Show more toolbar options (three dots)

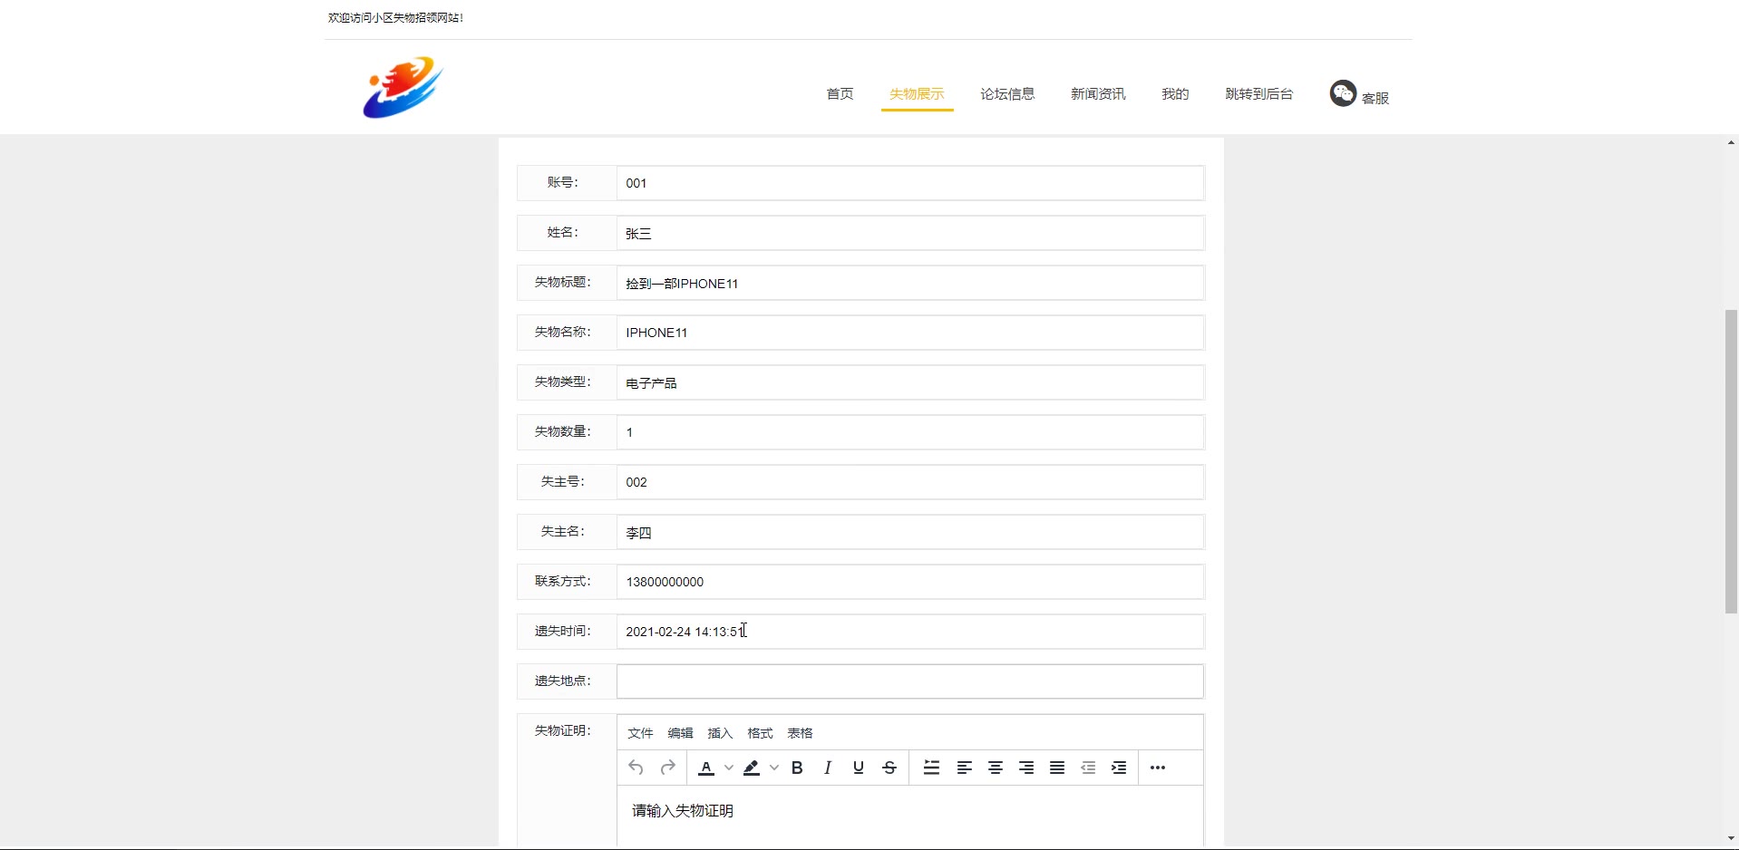(1158, 768)
